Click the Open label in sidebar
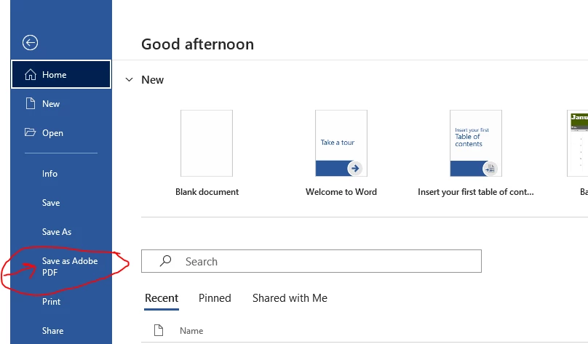The height and width of the screenshot is (344, 588). click(x=52, y=133)
